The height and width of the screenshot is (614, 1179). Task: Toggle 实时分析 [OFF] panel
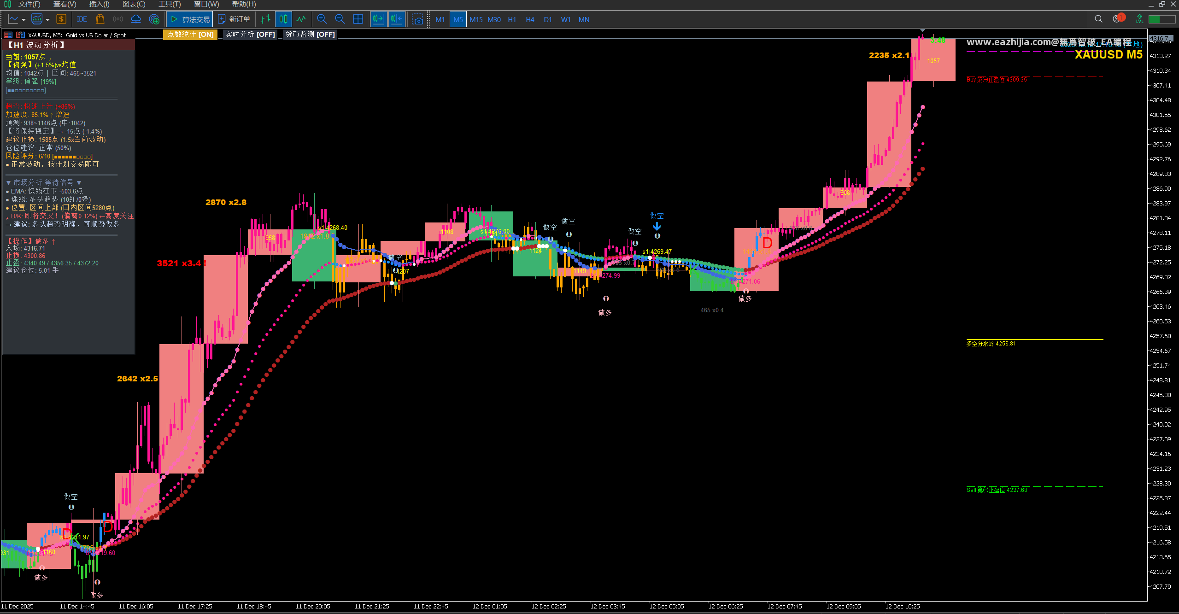[x=250, y=35]
